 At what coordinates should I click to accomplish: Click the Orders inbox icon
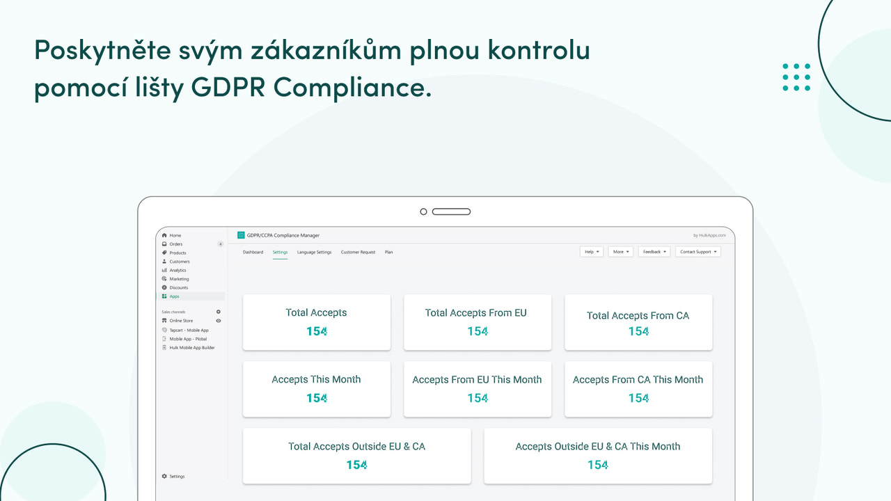(x=164, y=244)
